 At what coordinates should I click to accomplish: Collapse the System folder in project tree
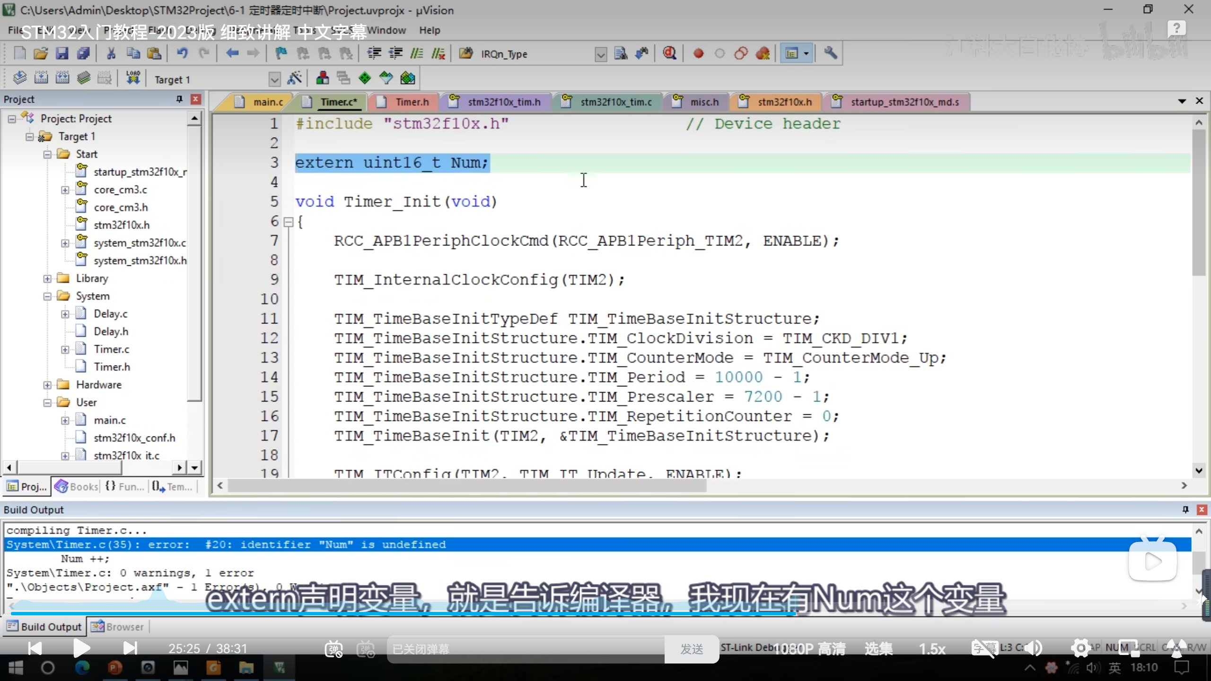[x=47, y=297]
